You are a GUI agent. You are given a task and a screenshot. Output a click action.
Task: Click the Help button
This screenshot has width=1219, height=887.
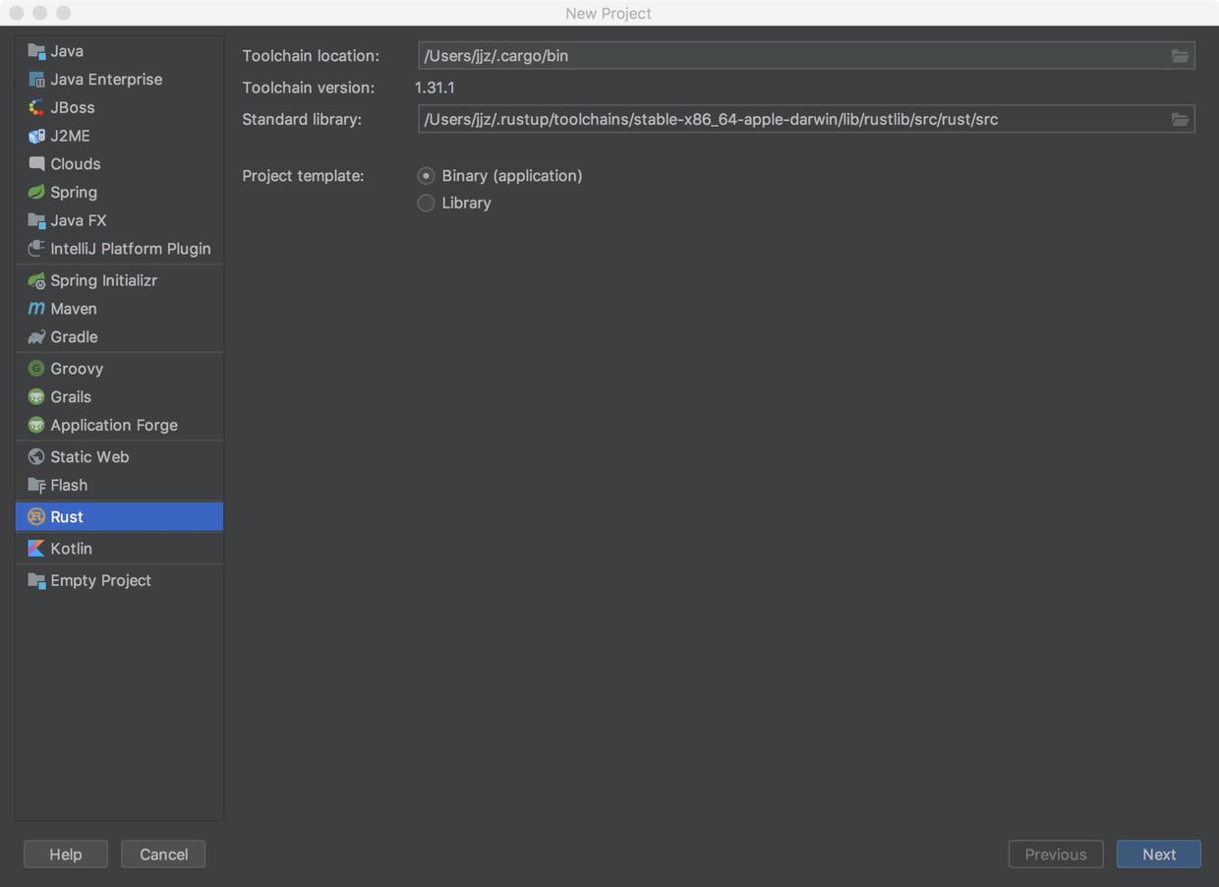pos(65,854)
